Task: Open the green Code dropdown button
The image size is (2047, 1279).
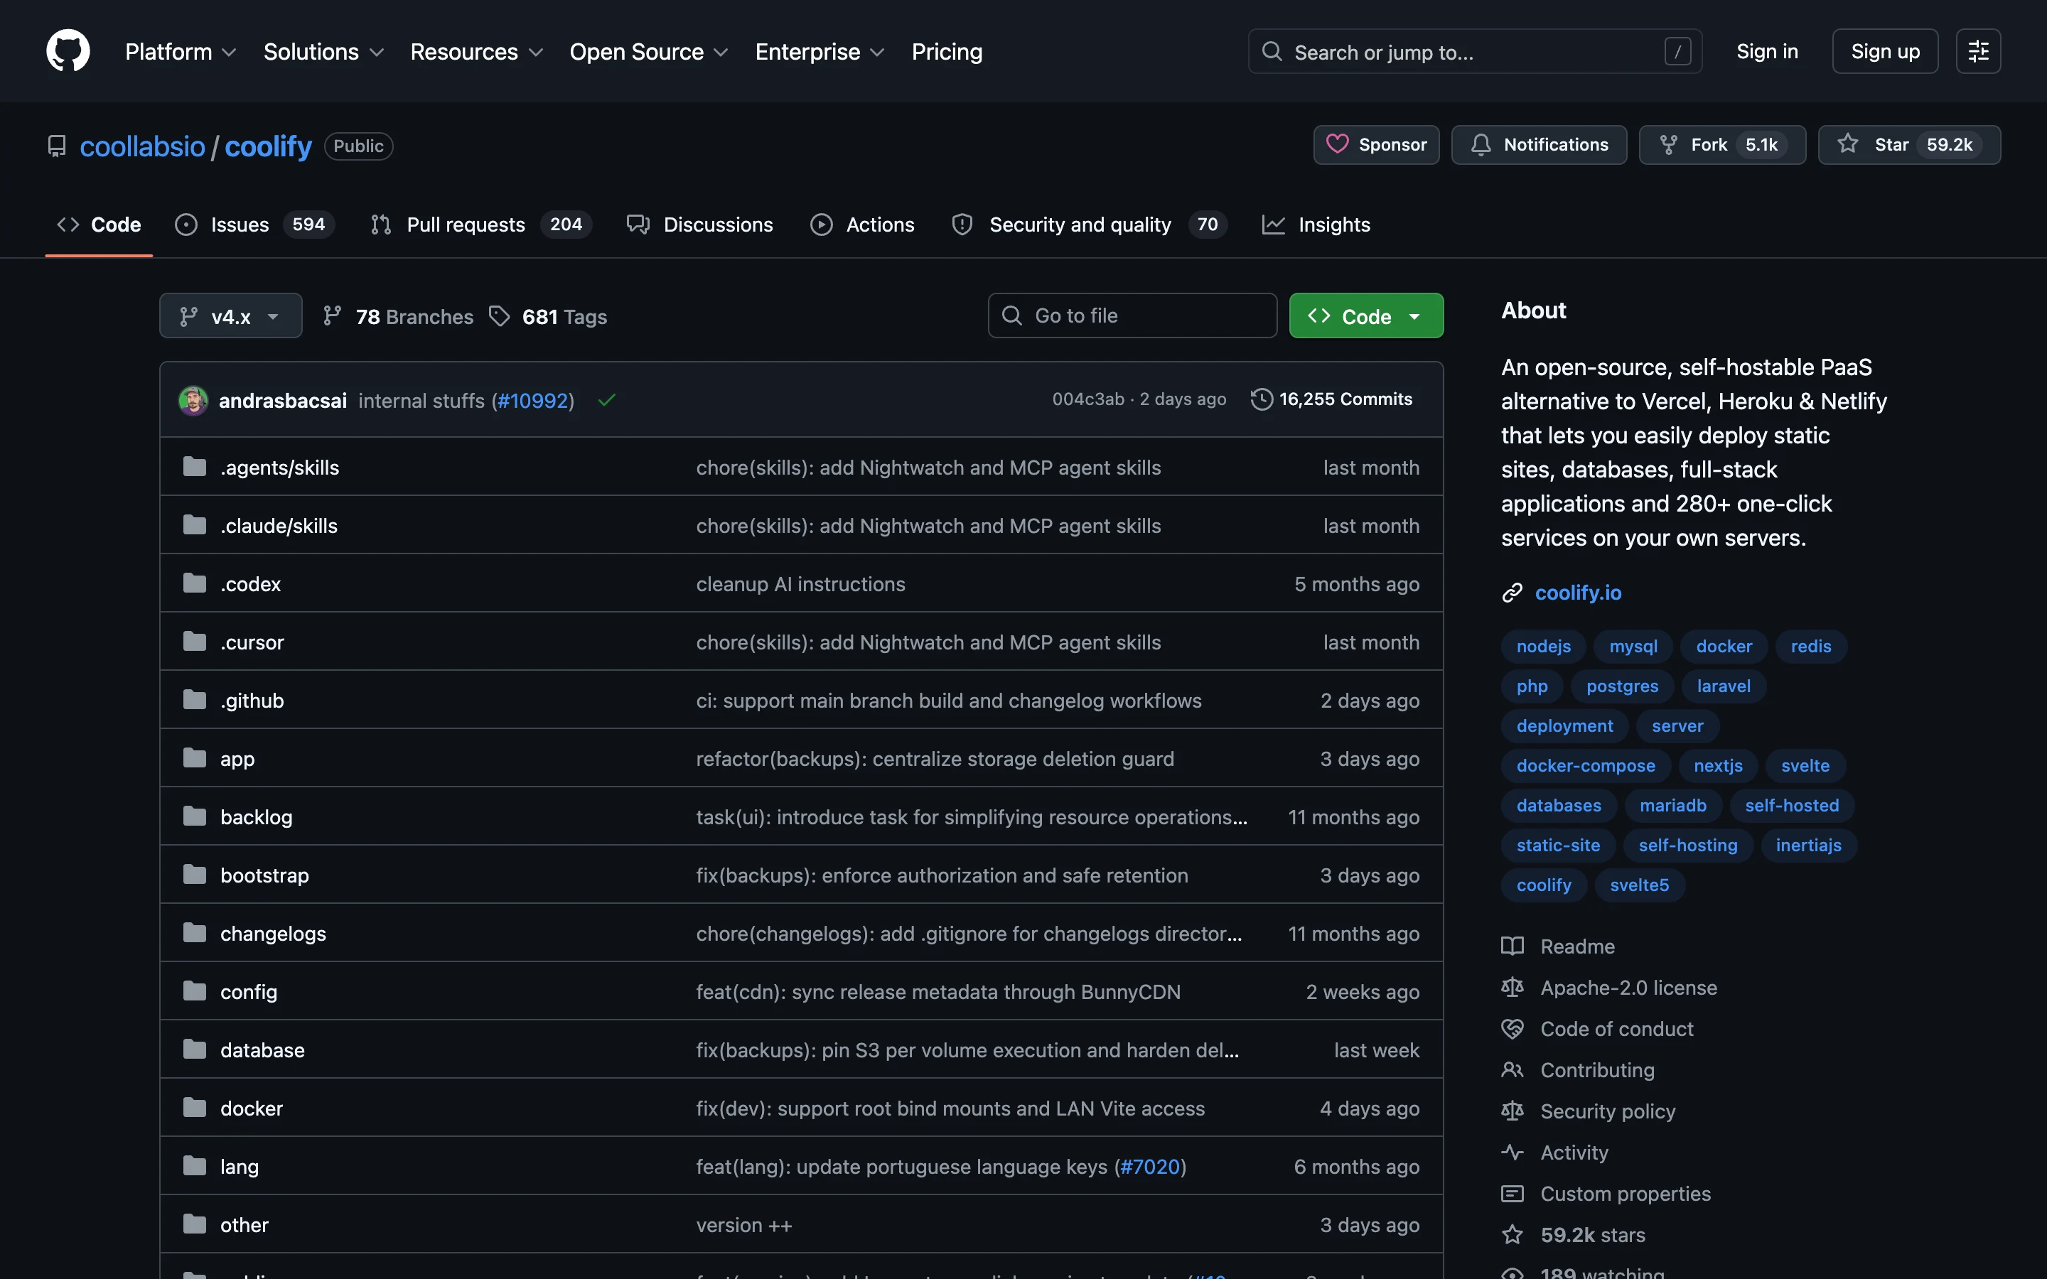Action: 1366,315
